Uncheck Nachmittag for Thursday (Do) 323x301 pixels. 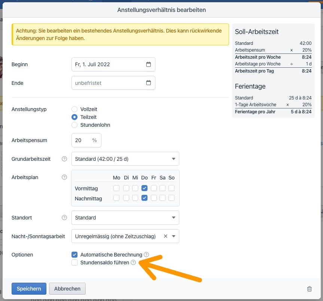[144, 198]
